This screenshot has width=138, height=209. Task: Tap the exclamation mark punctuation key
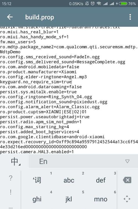pyautogui.click(x=11, y=192)
